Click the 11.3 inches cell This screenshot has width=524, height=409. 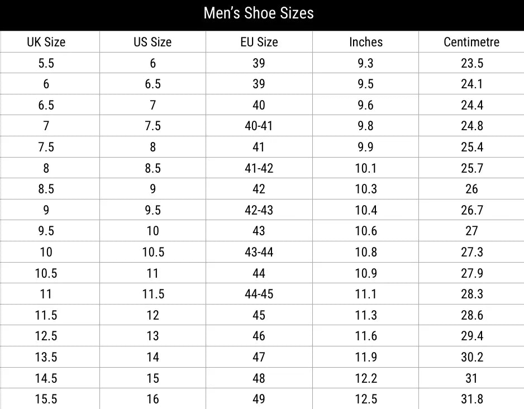tap(366, 315)
